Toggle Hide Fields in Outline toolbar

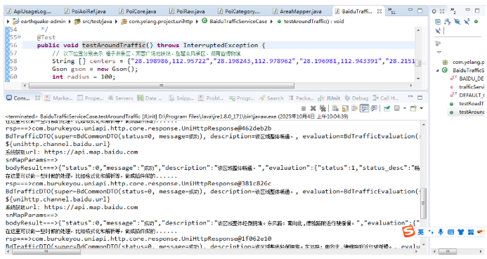click(x=457, y=22)
